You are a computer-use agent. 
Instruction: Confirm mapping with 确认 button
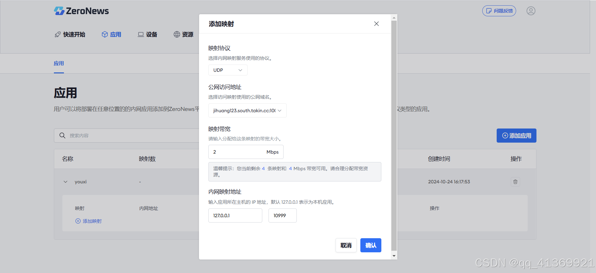pyautogui.click(x=371, y=245)
